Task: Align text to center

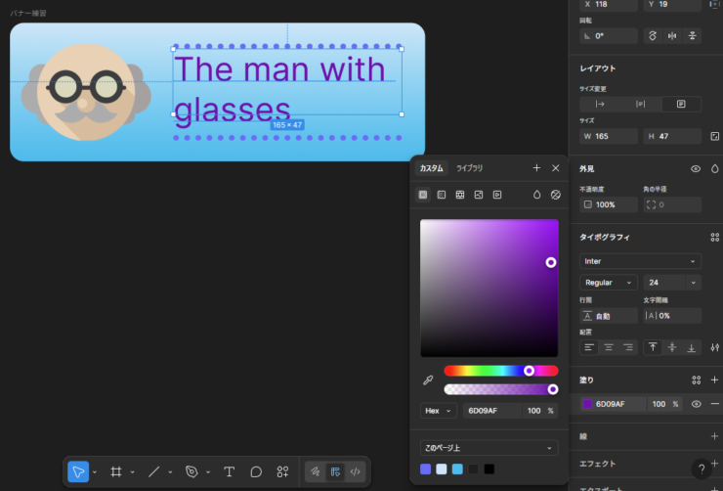Action: click(608, 347)
